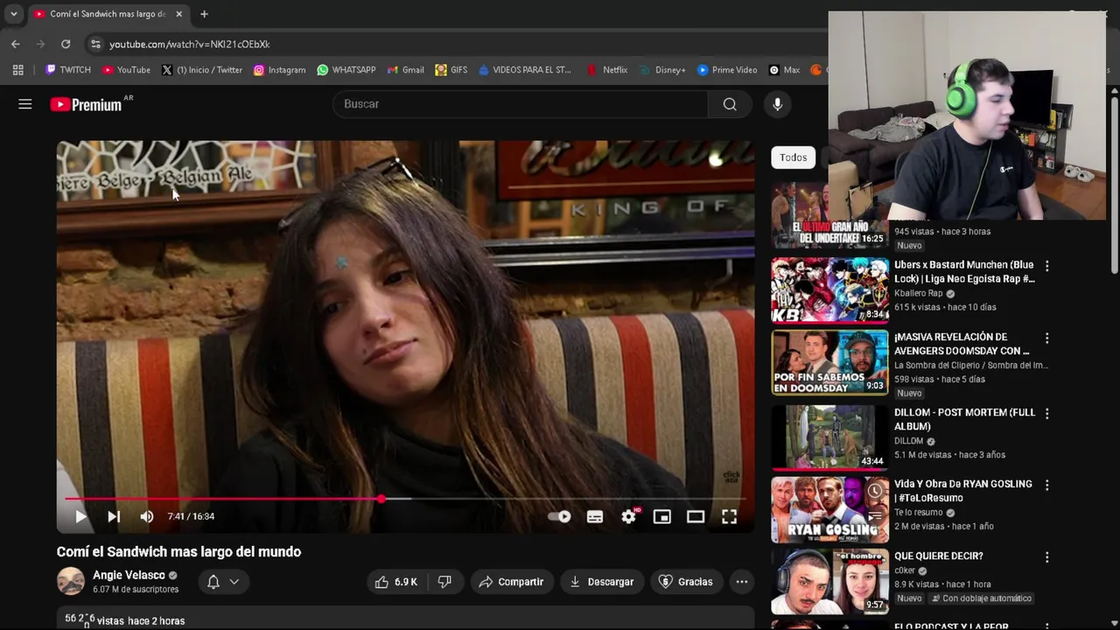Open the GIFS bookmark
1120x630 pixels.
(451, 70)
